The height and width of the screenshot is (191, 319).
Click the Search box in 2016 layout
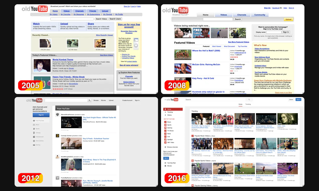pos(215,100)
